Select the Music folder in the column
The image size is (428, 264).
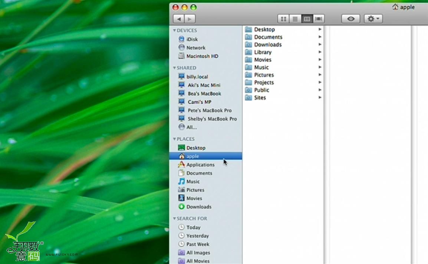[x=283, y=67]
